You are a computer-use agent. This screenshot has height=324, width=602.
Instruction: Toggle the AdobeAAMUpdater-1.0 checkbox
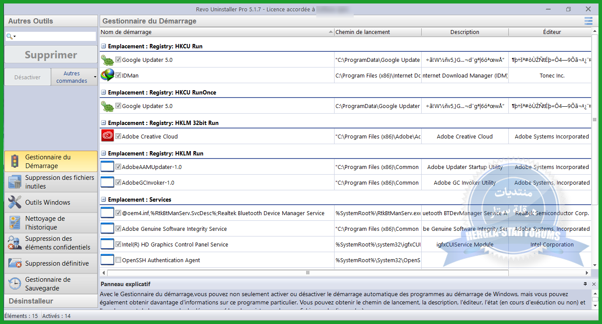click(118, 167)
